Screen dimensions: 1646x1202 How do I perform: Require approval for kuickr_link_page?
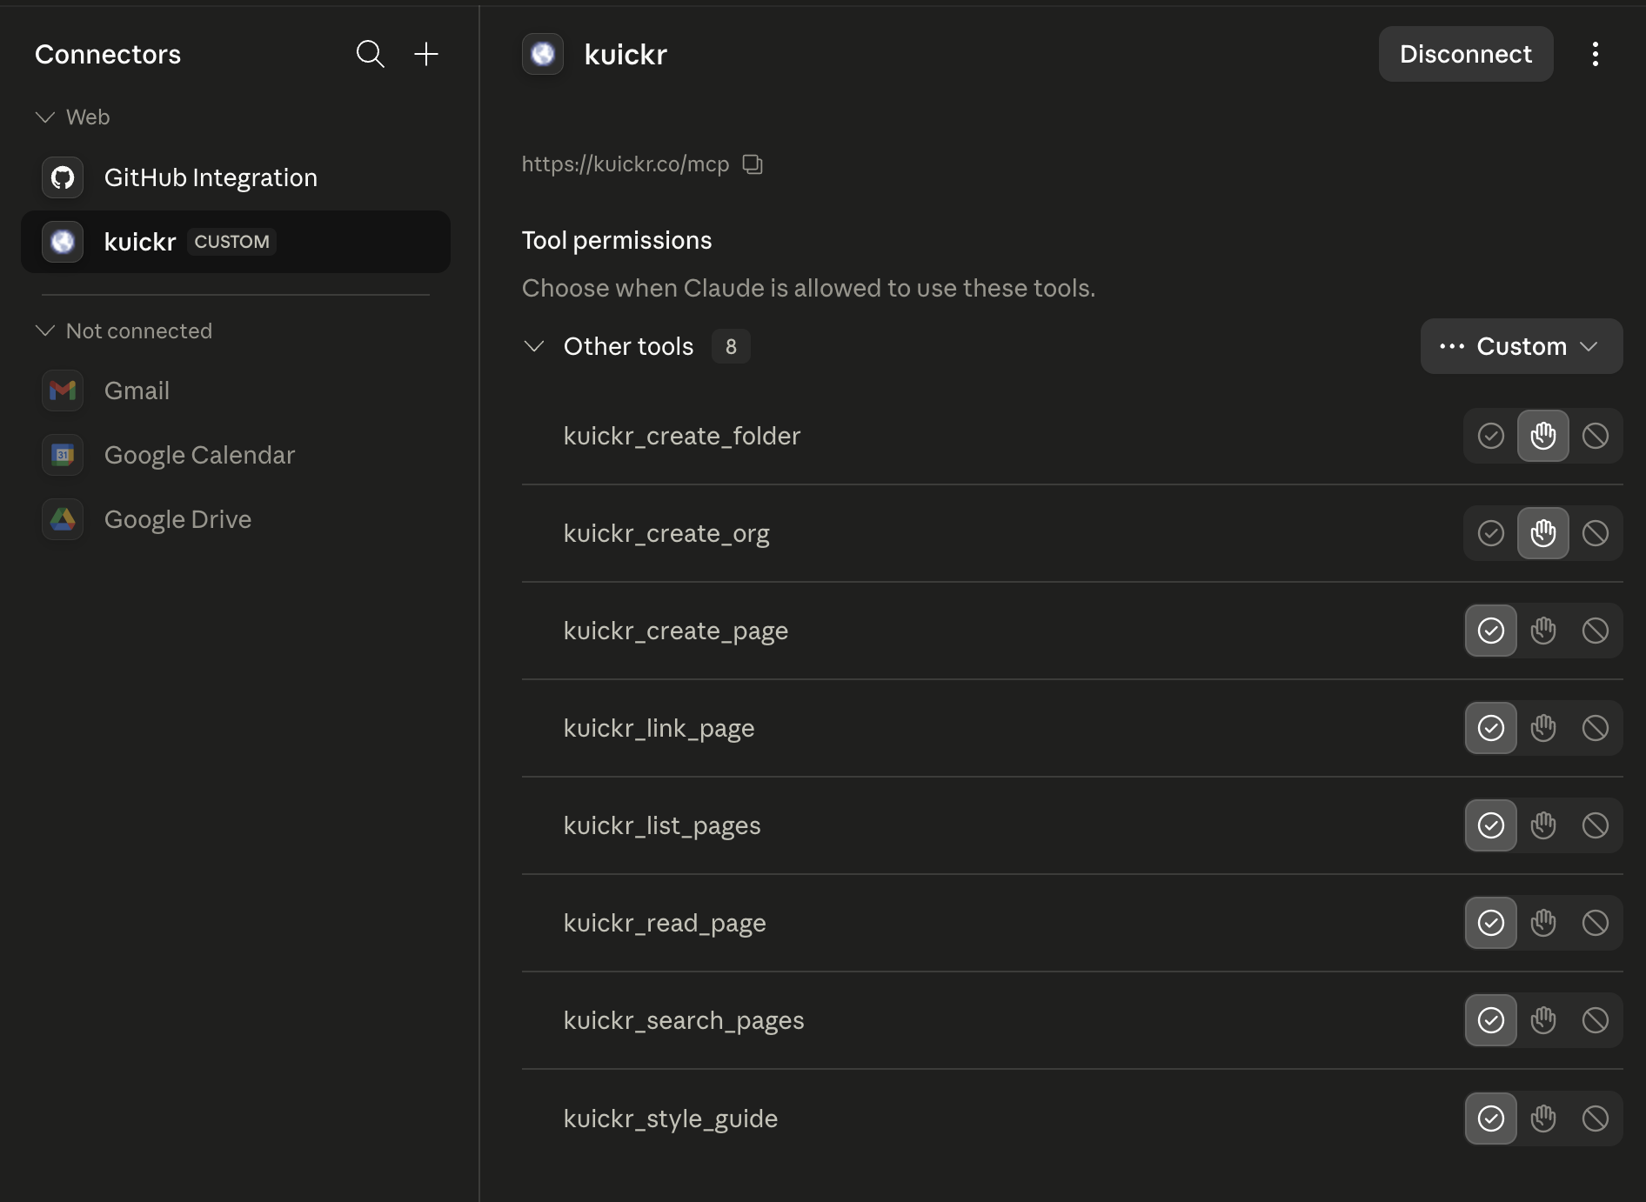1543,728
